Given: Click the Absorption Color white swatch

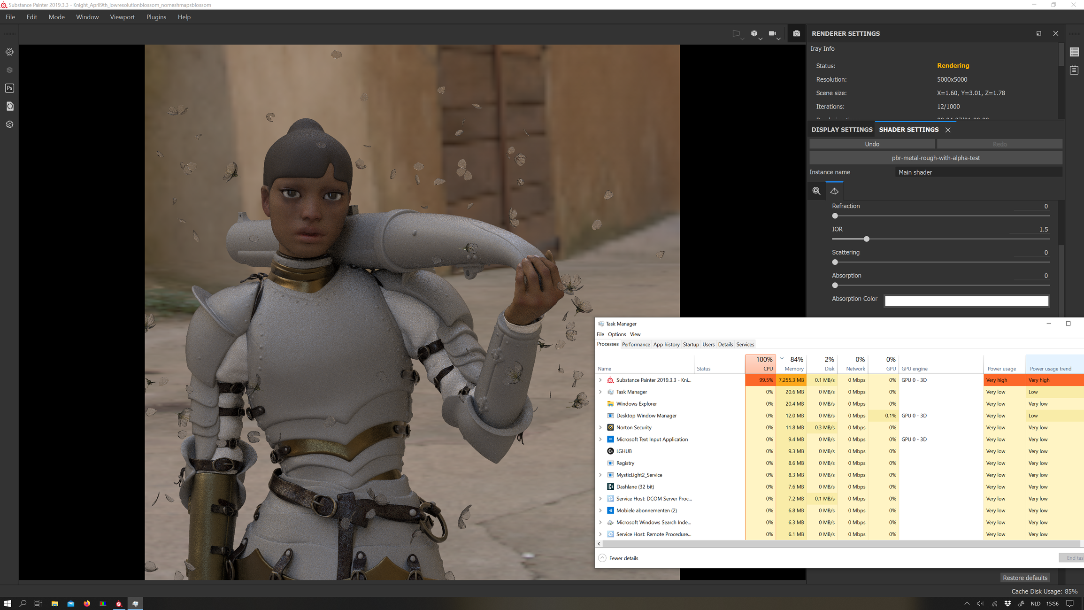Looking at the screenshot, I should (967, 300).
